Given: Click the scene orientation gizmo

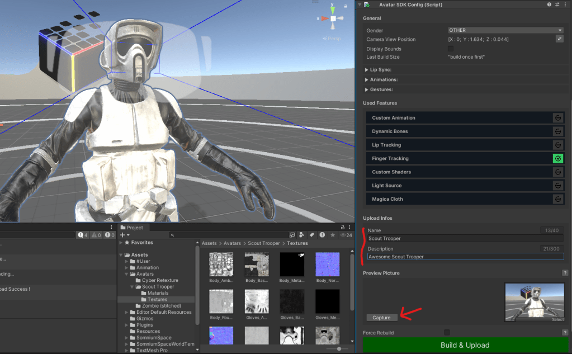Looking at the screenshot, I should tap(333, 19).
